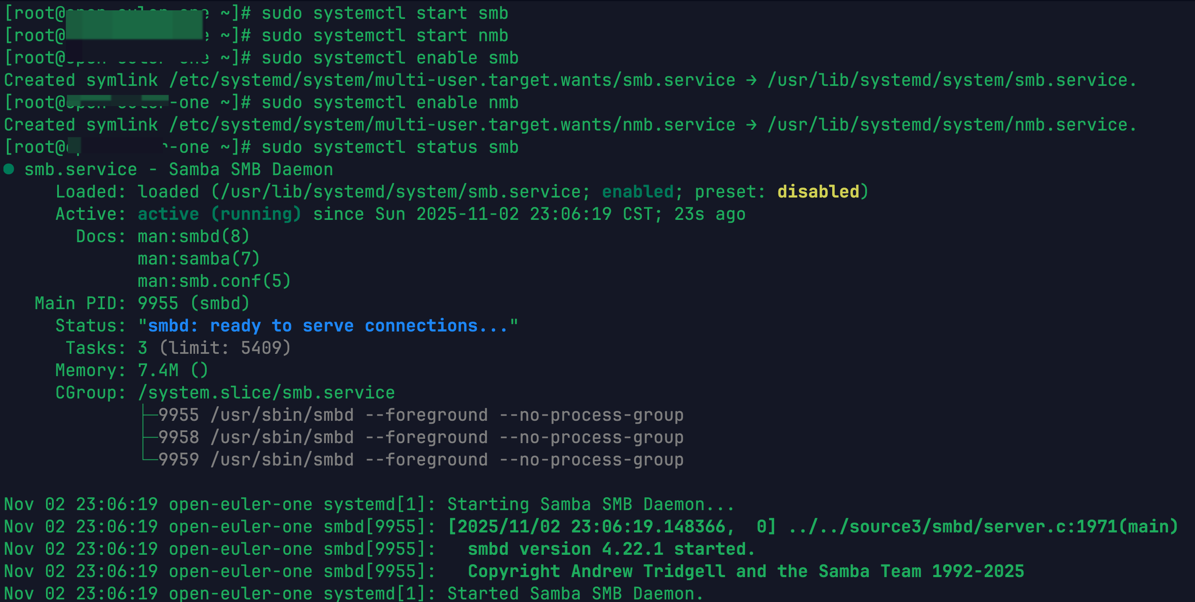Click the yellow 'disabled' preset text

[818, 192]
